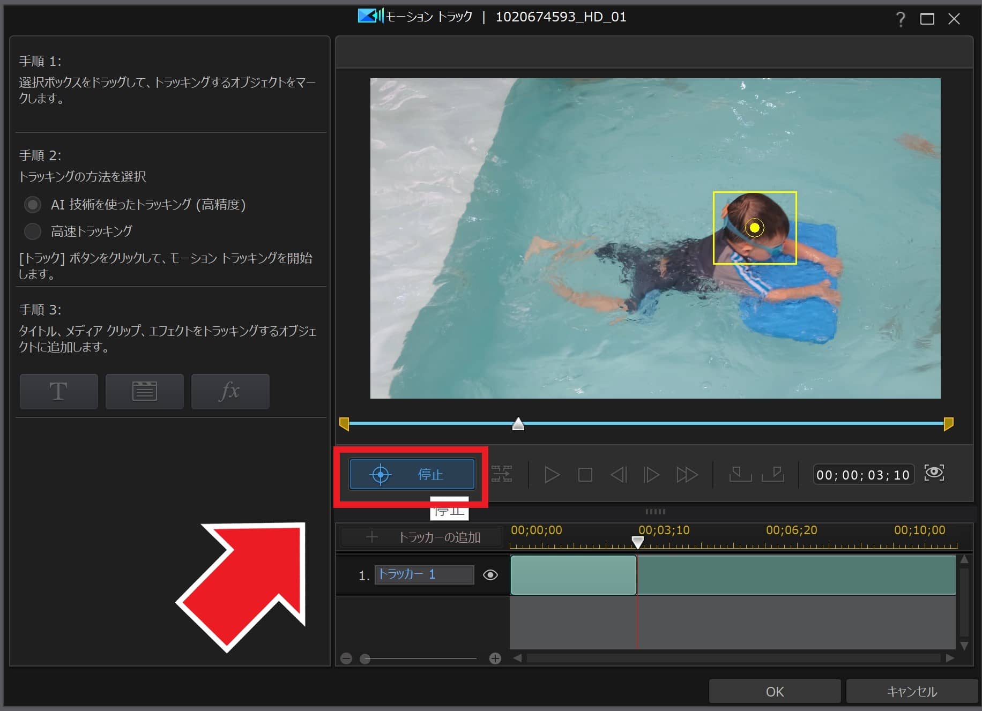Click the timeline zoom out minus icon
982x711 pixels.
click(346, 658)
